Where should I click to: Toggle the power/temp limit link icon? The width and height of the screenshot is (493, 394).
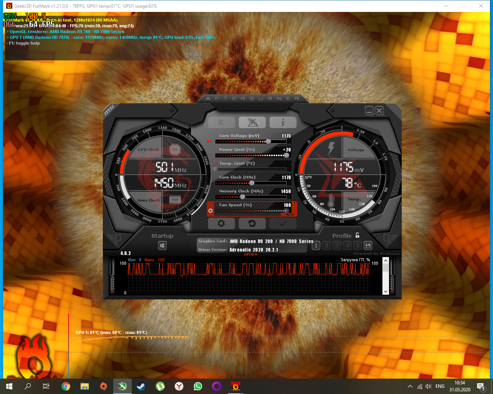point(213,163)
